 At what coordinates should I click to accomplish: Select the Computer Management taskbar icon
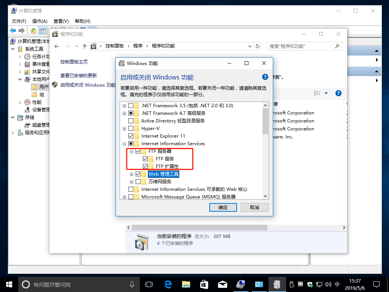click(240, 284)
